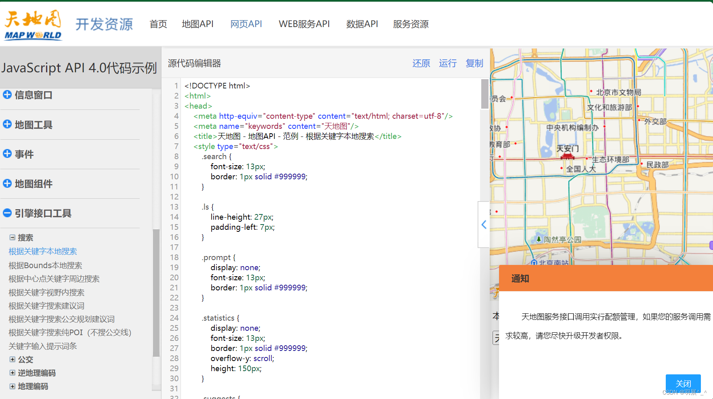Click the 文化和旅游部 map label
713x399 pixels.
(x=609, y=107)
